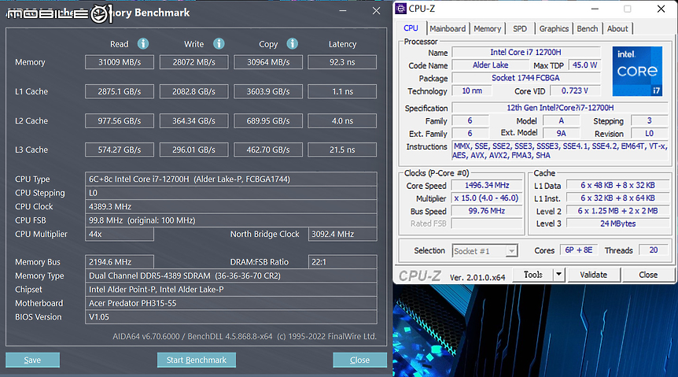
Task: Click Threads value 20
Action: [x=654, y=250]
